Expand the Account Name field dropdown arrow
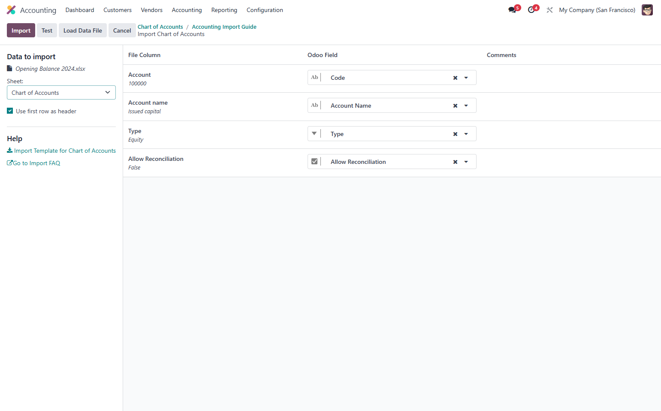Screen dimensions: 661x411 (x=466, y=106)
